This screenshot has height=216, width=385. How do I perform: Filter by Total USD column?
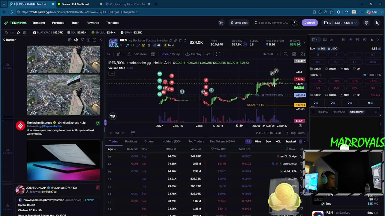[x=212, y=149]
